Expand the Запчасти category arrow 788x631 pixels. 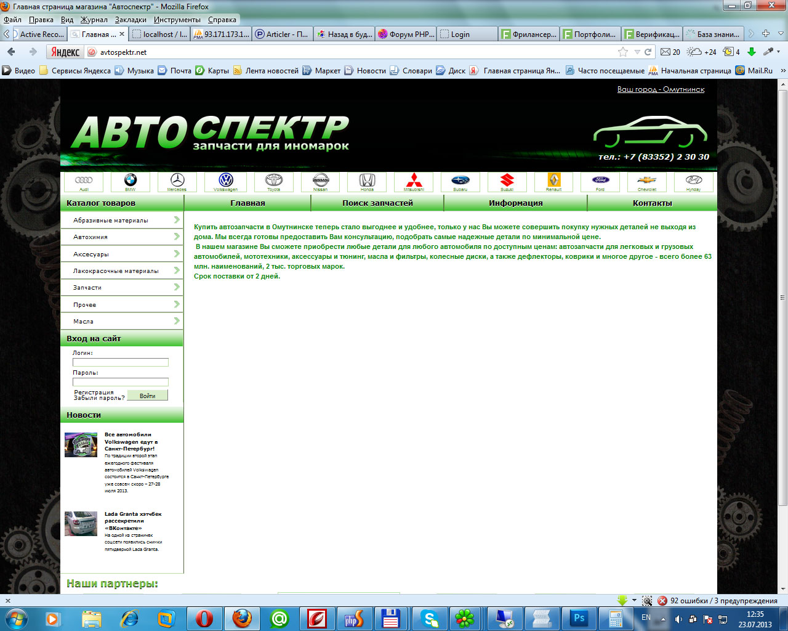(x=177, y=287)
